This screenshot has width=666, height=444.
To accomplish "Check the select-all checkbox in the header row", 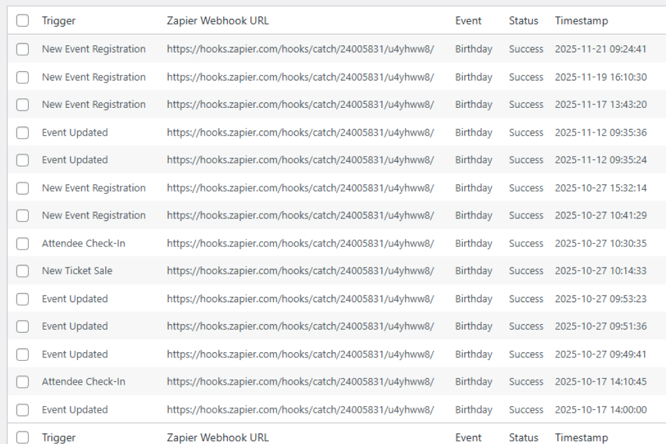I will [22, 21].
